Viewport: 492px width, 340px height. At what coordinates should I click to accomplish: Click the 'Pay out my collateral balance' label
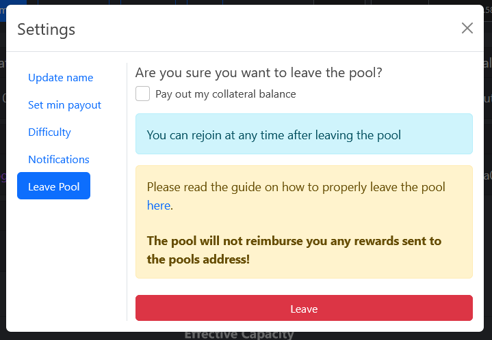[x=225, y=94]
